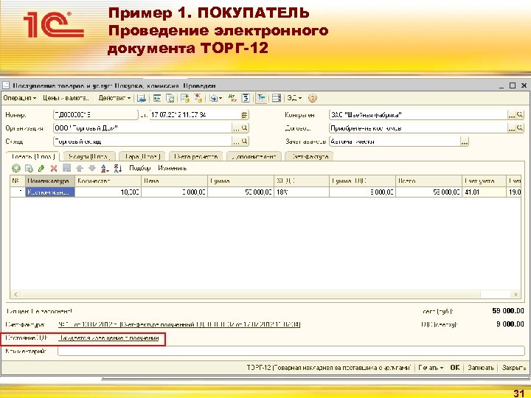This screenshot has height=398, width=531.
Task: Click the 18% VAT rate cell
Action: (x=302, y=192)
